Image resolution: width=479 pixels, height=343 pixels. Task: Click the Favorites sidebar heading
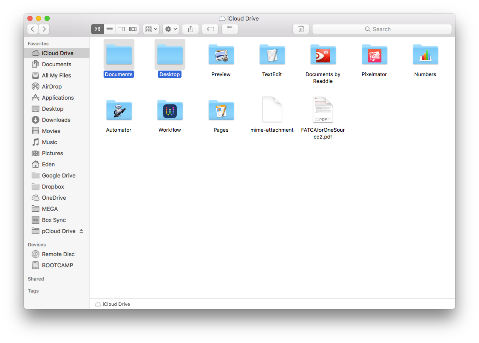point(38,44)
